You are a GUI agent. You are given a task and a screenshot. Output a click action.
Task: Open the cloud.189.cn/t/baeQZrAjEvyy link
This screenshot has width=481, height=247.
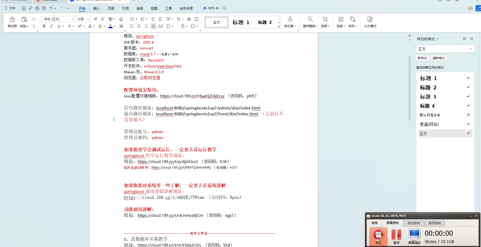pos(192,96)
